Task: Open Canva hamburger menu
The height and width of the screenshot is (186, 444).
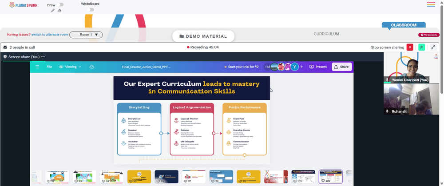Action: [37, 67]
